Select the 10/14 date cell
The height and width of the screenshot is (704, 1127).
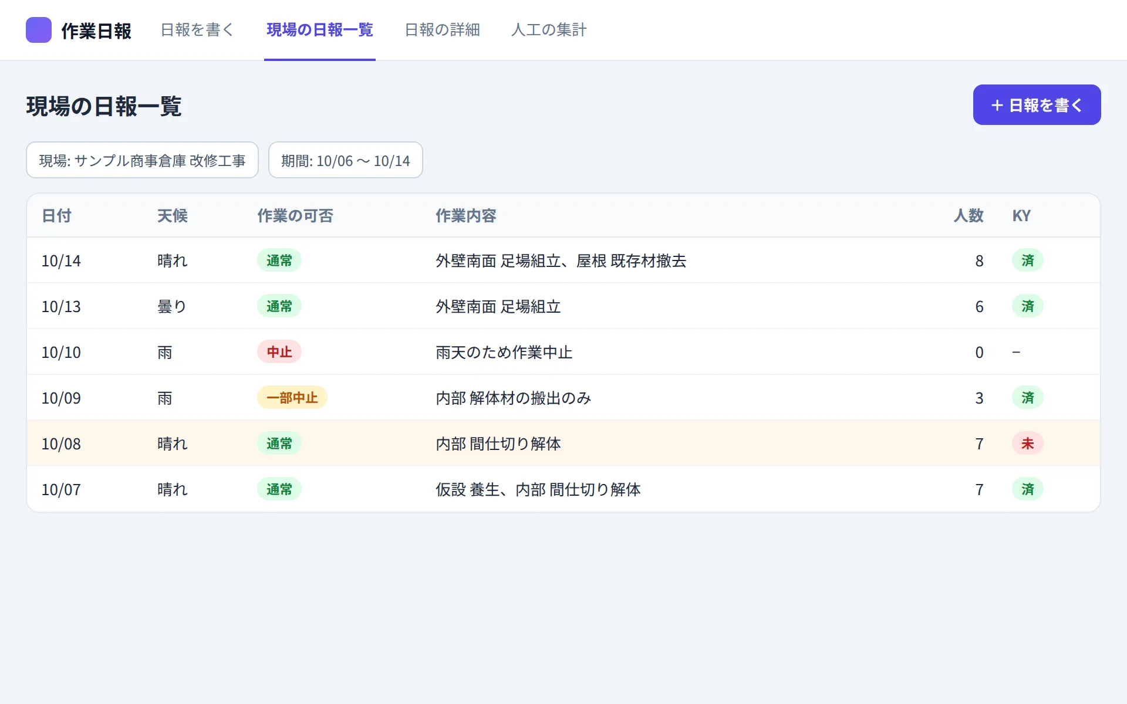[61, 260]
